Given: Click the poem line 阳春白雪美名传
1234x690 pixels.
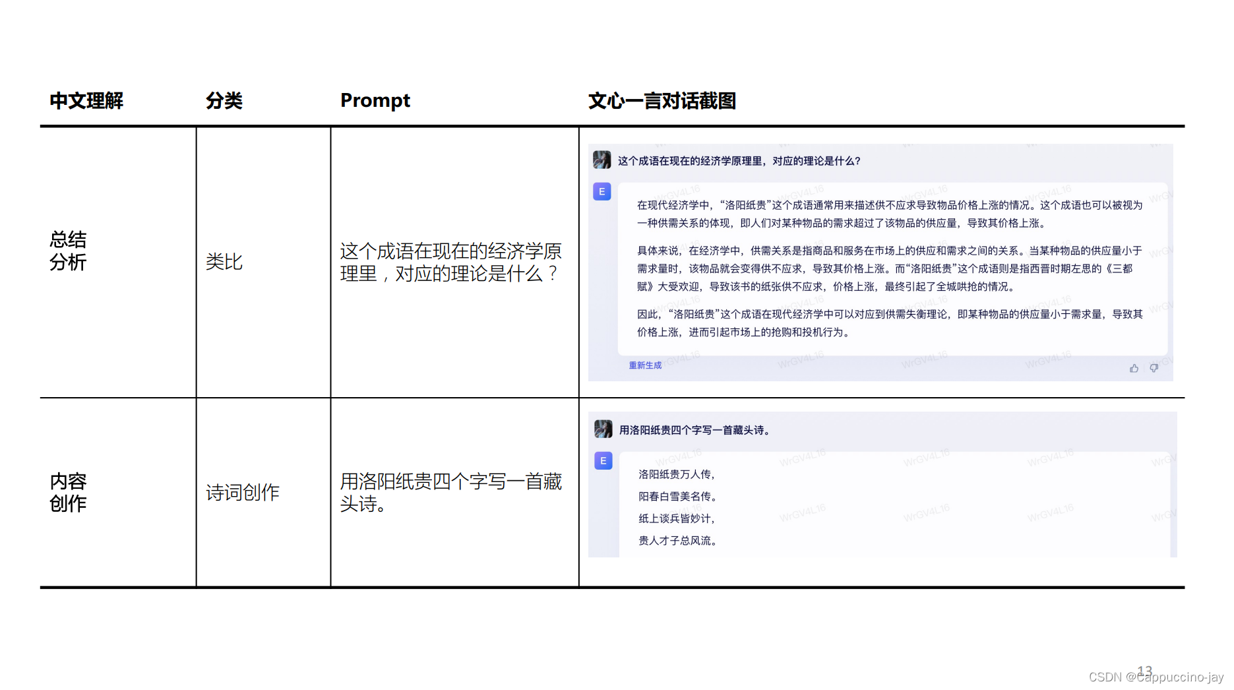Looking at the screenshot, I should [x=677, y=496].
